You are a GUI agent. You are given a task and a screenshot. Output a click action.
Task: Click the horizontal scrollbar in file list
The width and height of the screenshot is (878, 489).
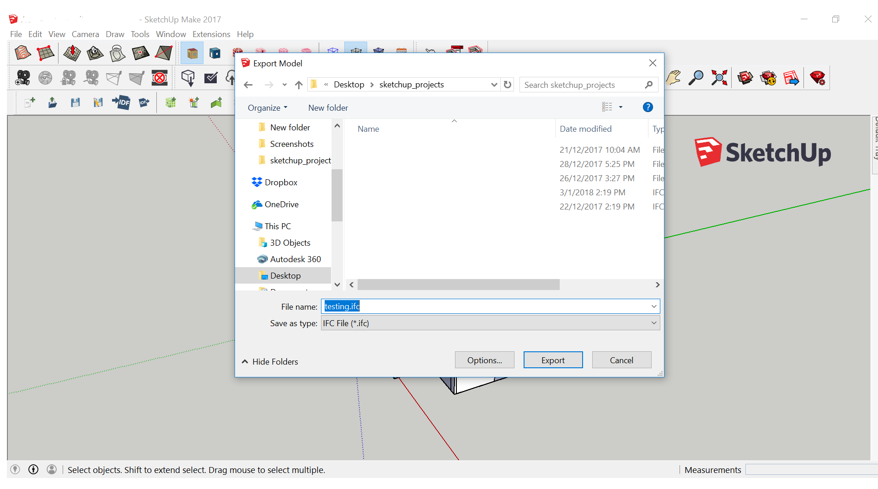tap(458, 285)
